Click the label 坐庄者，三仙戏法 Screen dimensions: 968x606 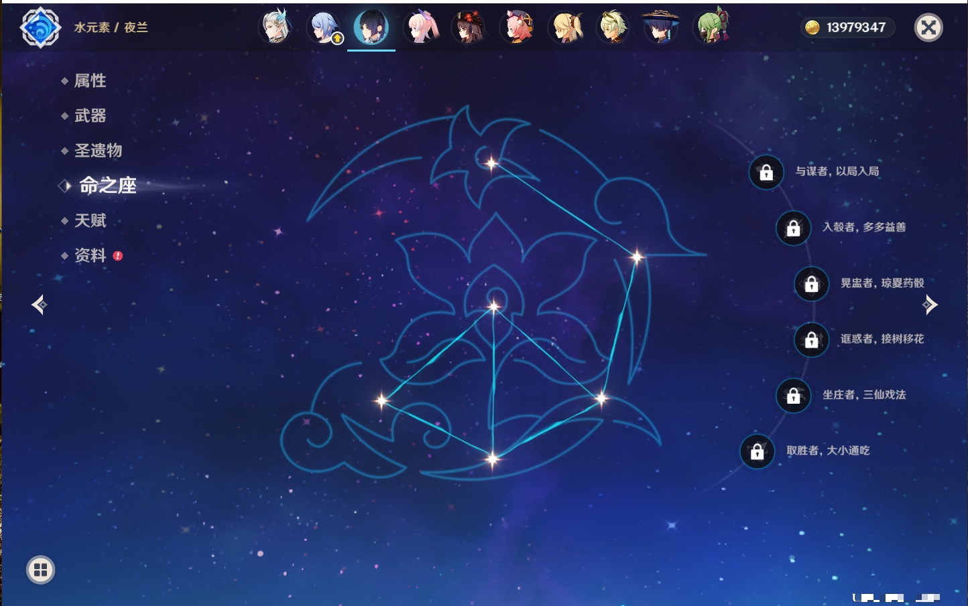click(864, 394)
